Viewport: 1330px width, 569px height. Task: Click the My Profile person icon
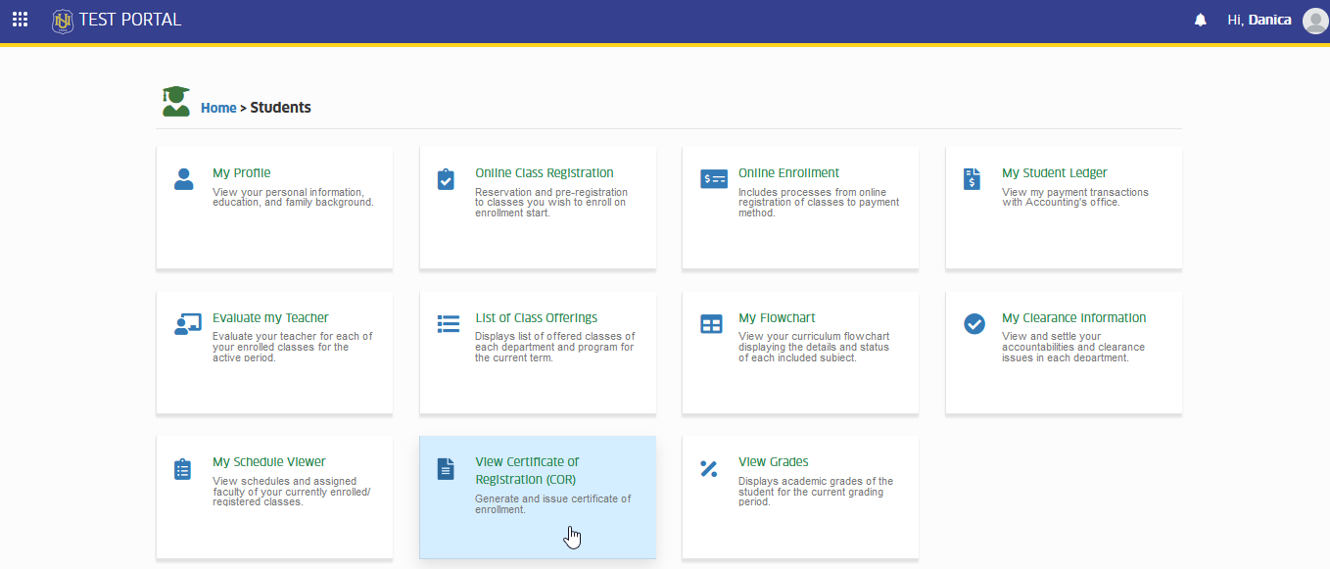pyautogui.click(x=183, y=179)
